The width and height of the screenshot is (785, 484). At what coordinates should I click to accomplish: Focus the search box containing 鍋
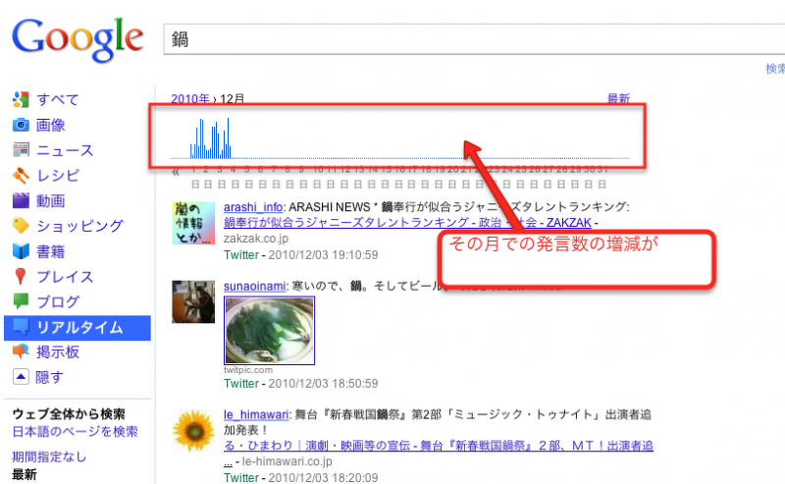tap(474, 39)
